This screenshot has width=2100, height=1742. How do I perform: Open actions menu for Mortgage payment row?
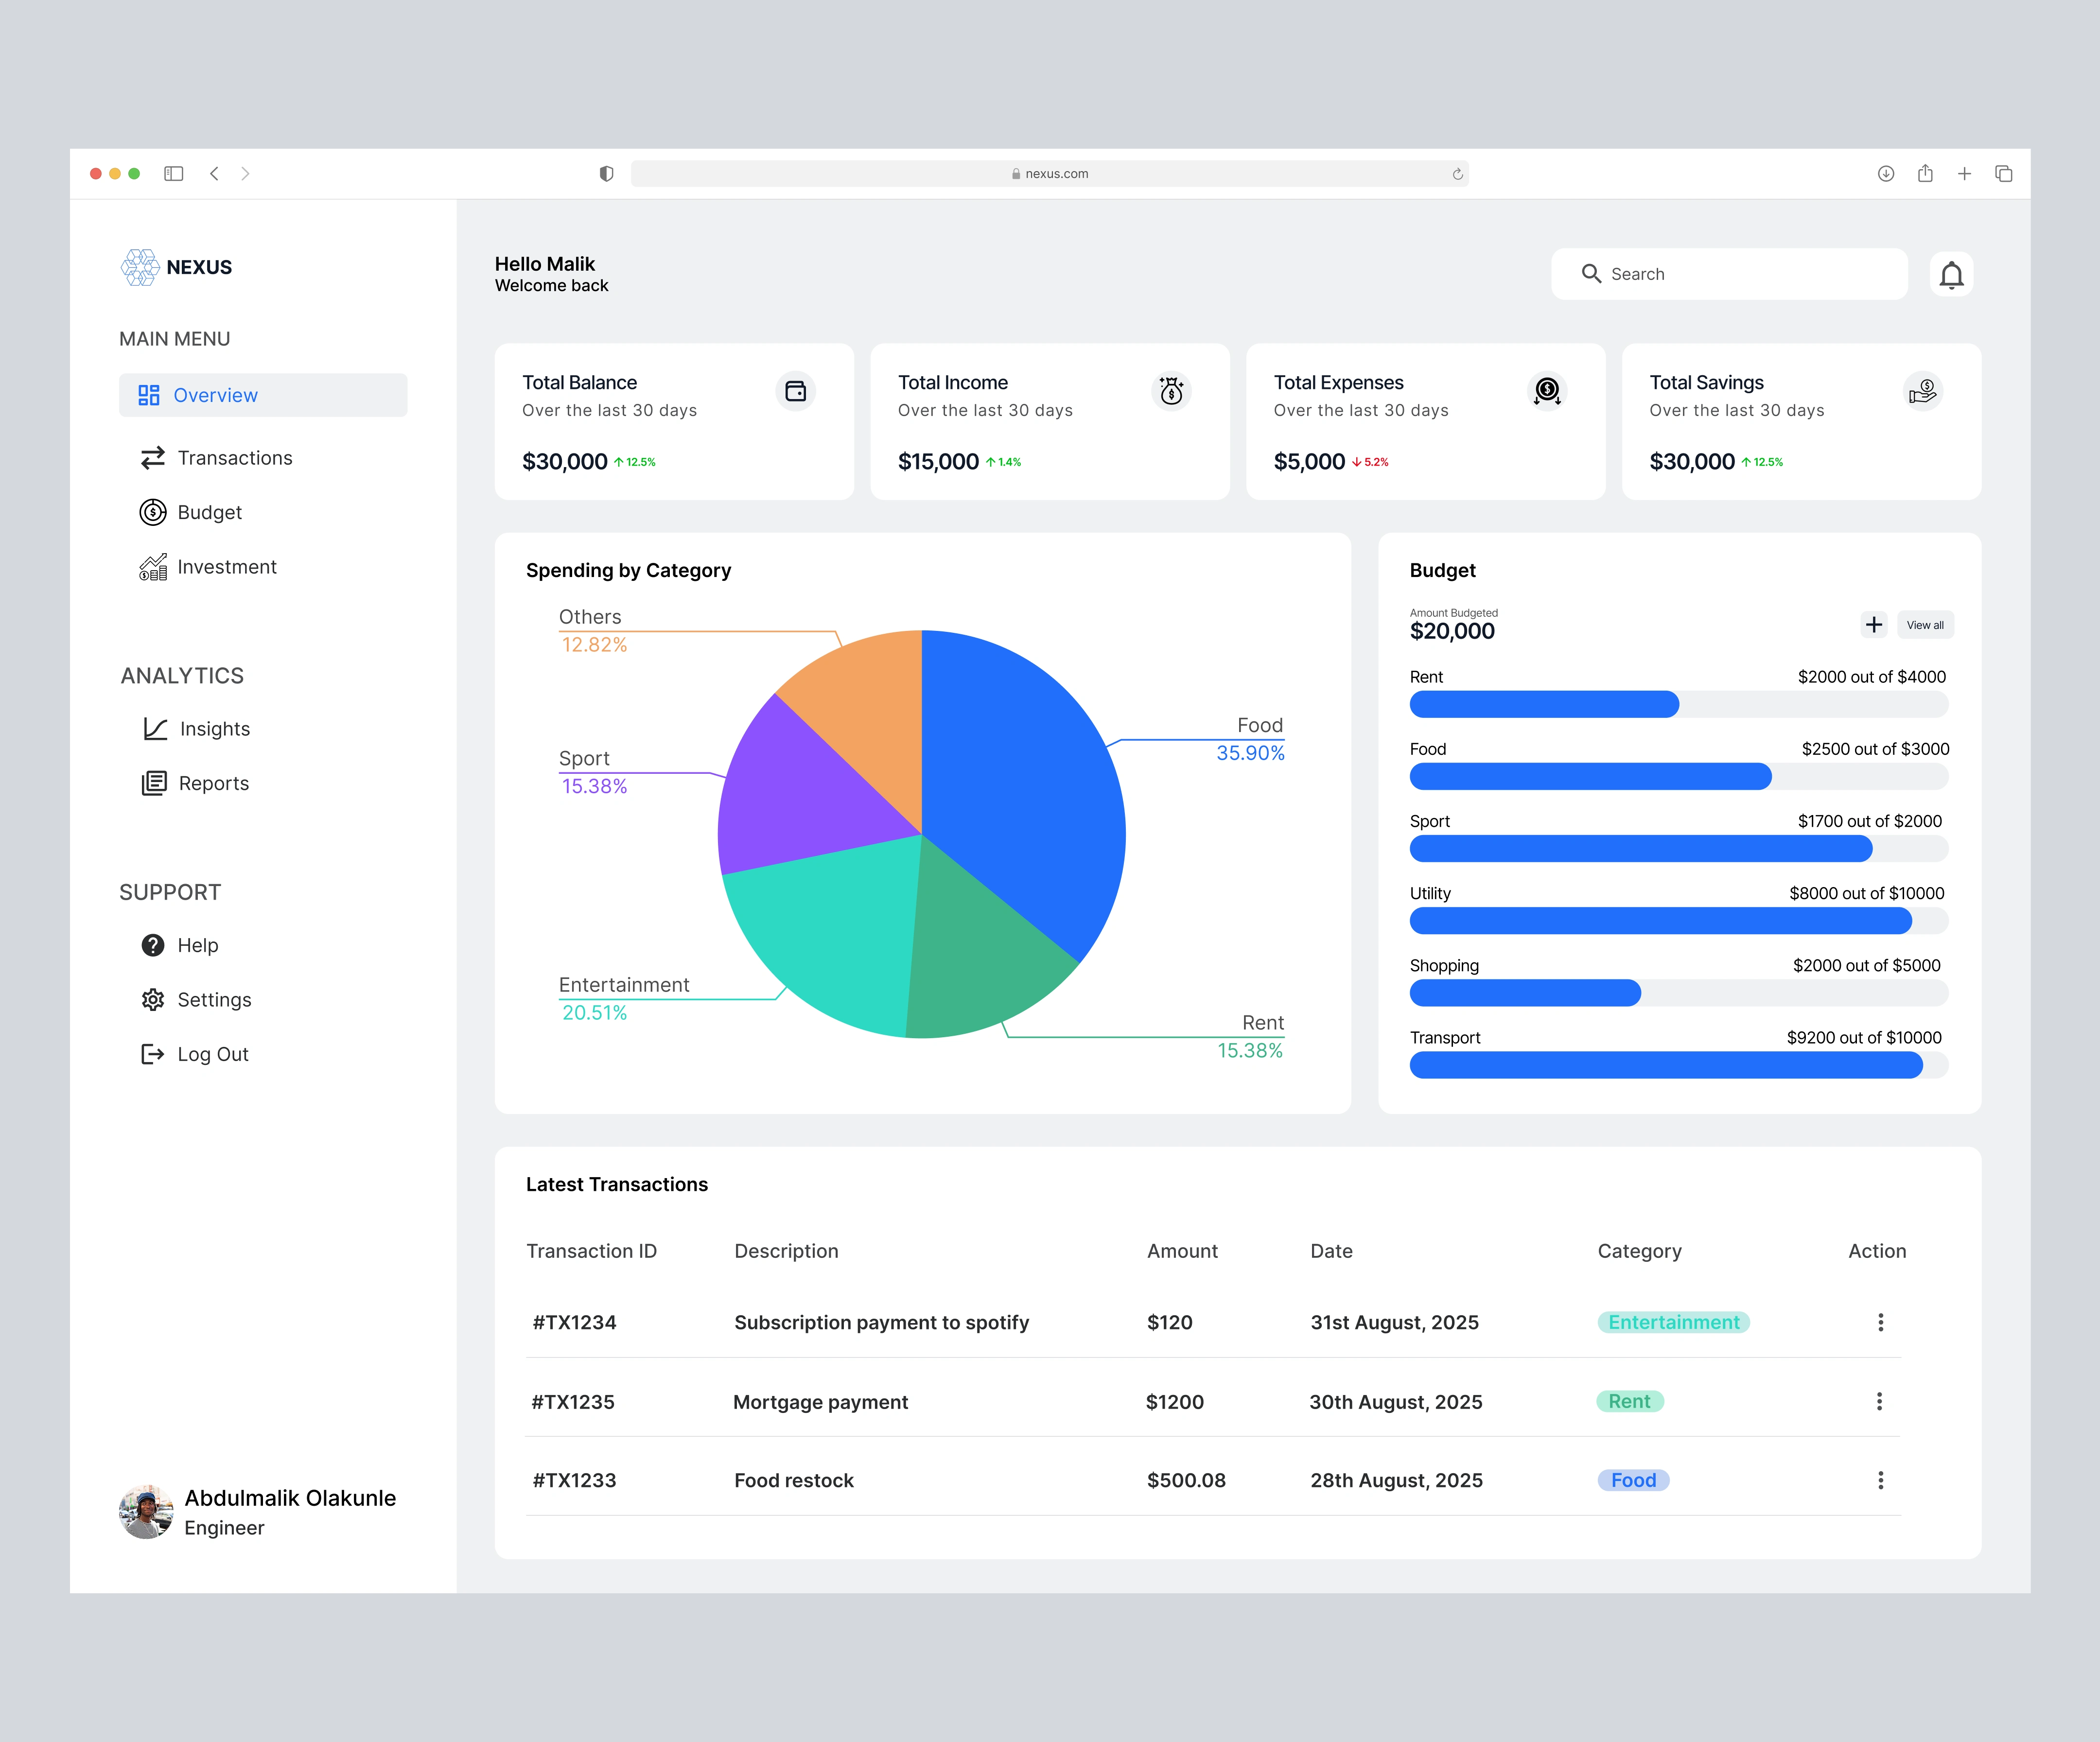coord(1879,1401)
